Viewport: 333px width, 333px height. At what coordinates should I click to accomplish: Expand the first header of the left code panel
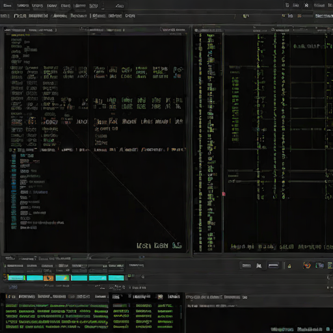tap(15, 30)
